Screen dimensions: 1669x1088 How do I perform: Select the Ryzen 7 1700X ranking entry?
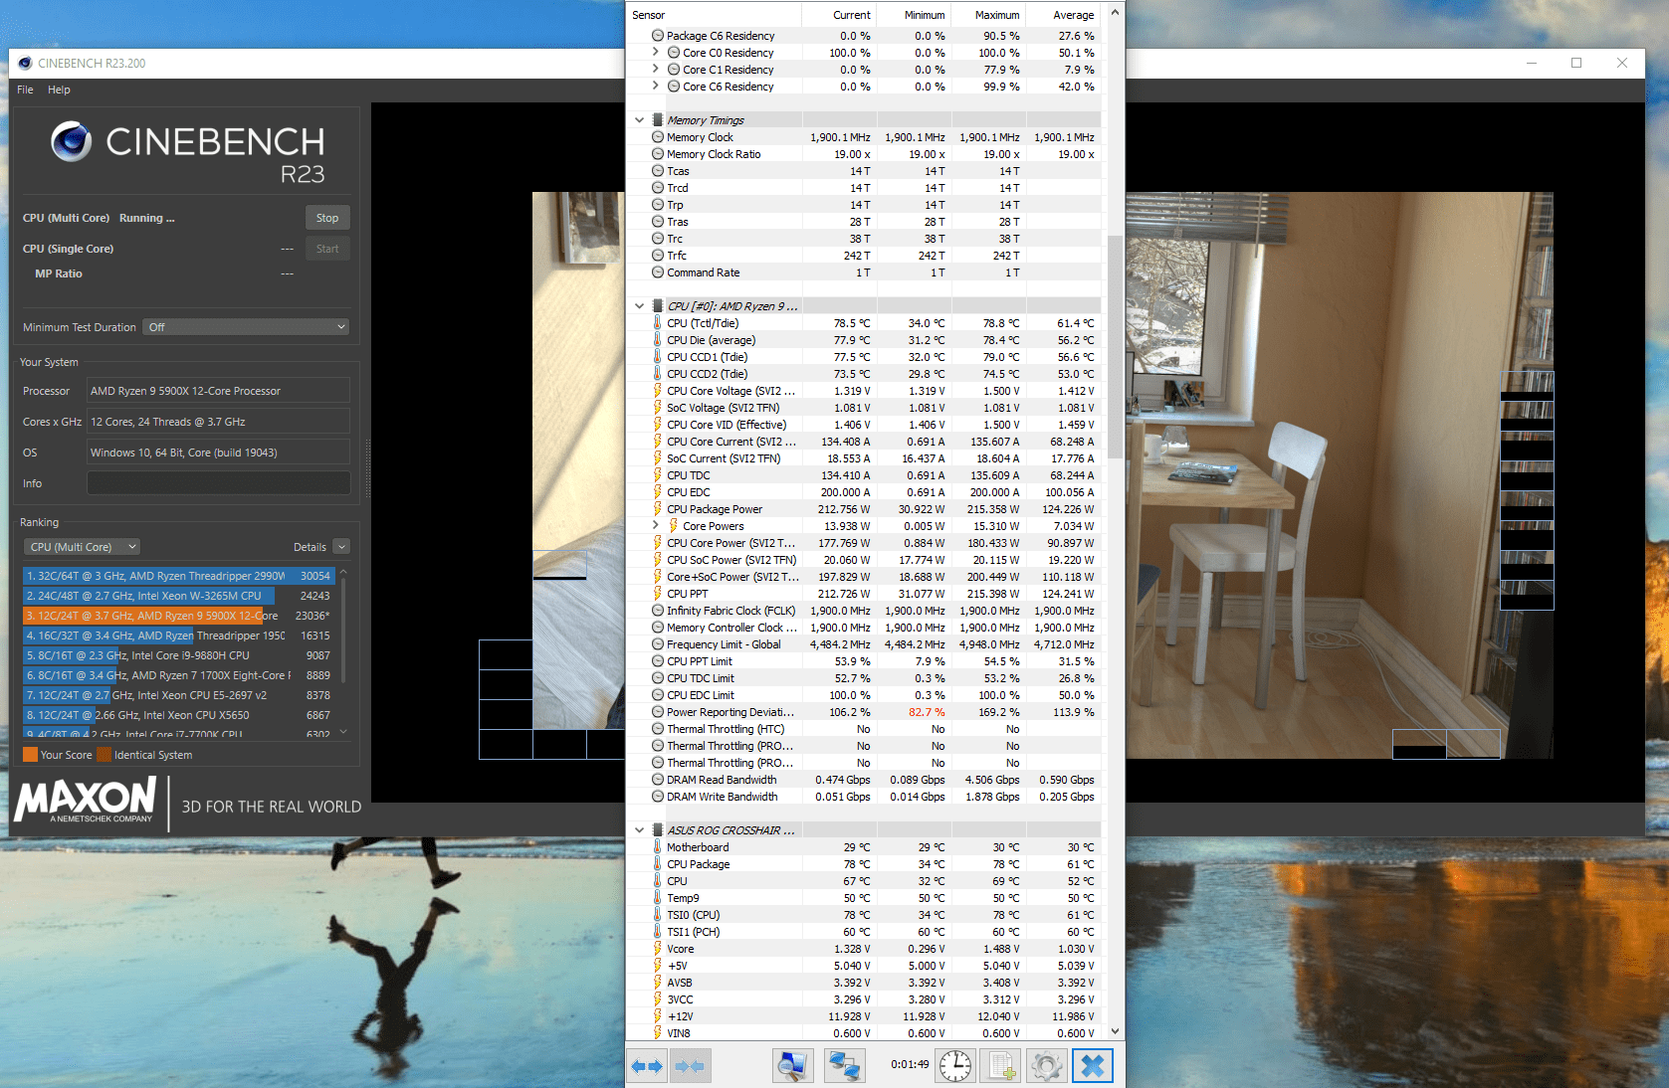click(x=178, y=675)
